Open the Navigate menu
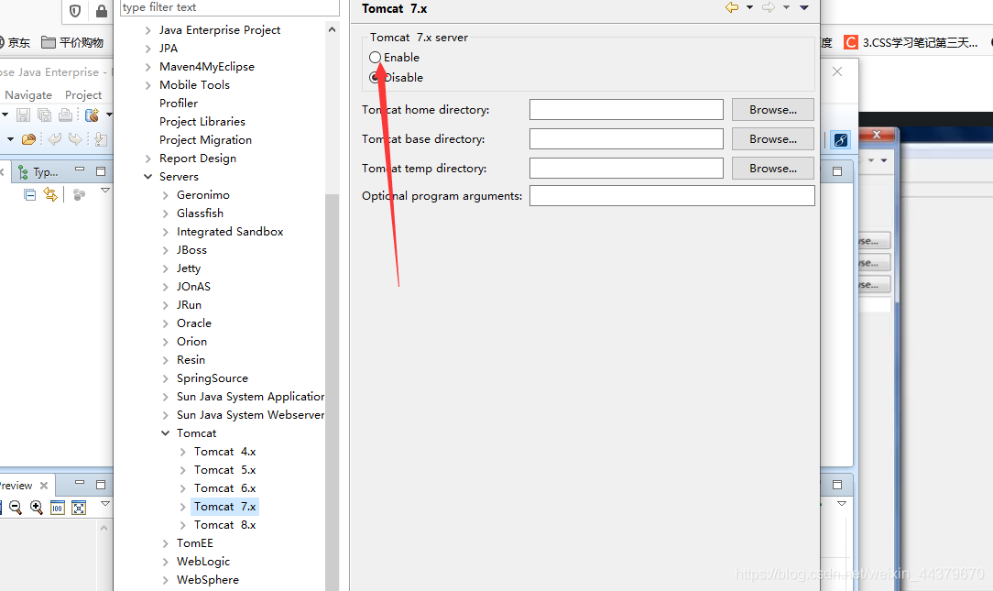The width and height of the screenshot is (993, 591). (28, 95)
